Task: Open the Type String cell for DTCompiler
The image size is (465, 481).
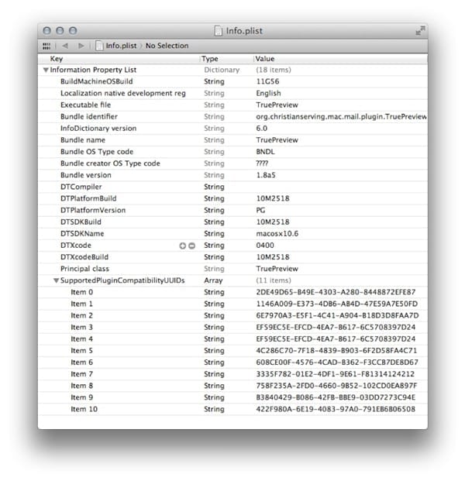Action: (214, 187)
